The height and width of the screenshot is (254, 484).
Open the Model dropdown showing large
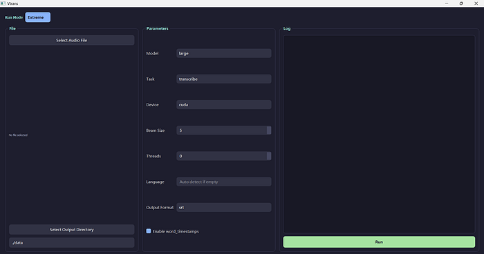[224, 53]
